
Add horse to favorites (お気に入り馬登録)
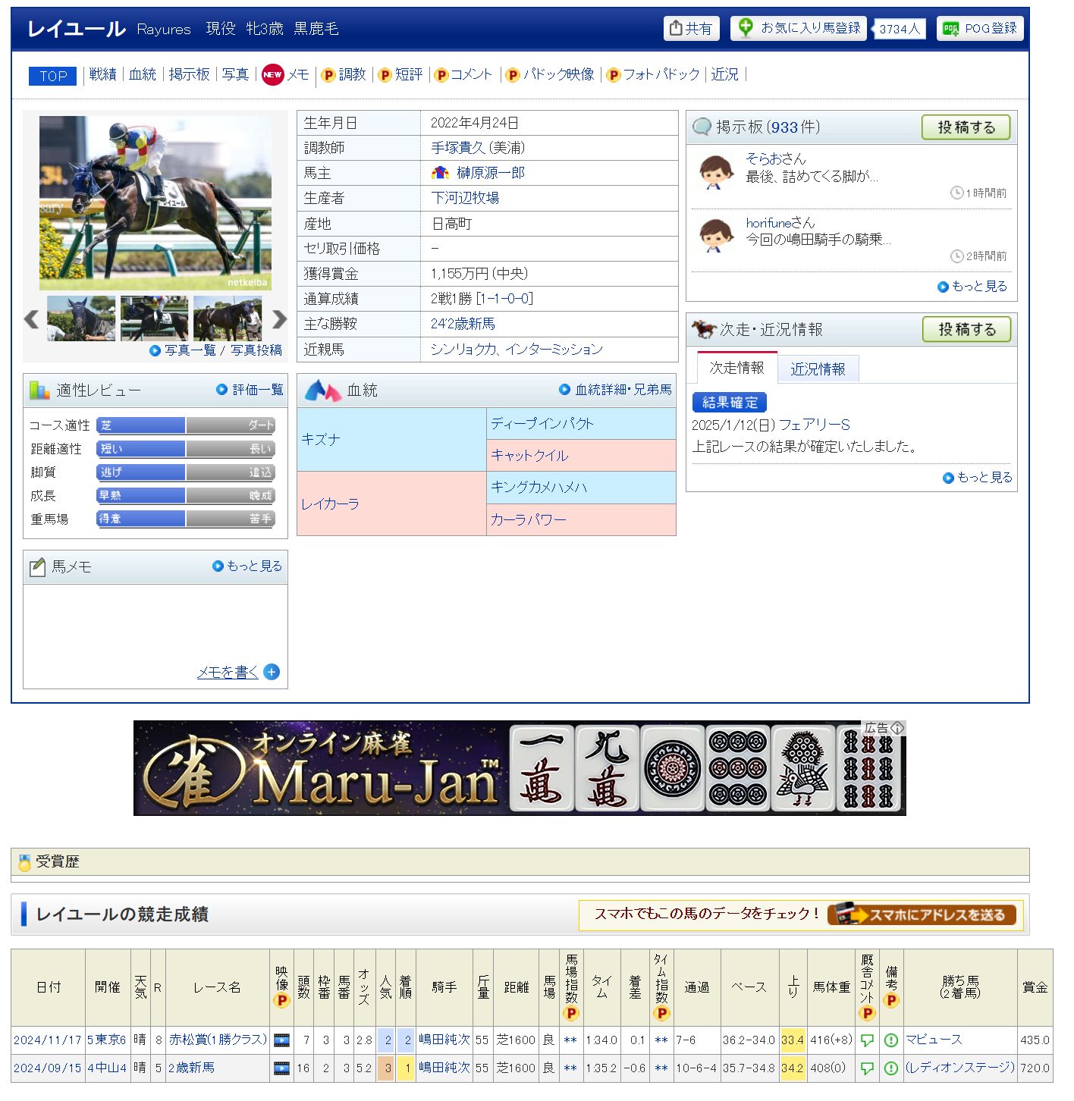point(799,28)
